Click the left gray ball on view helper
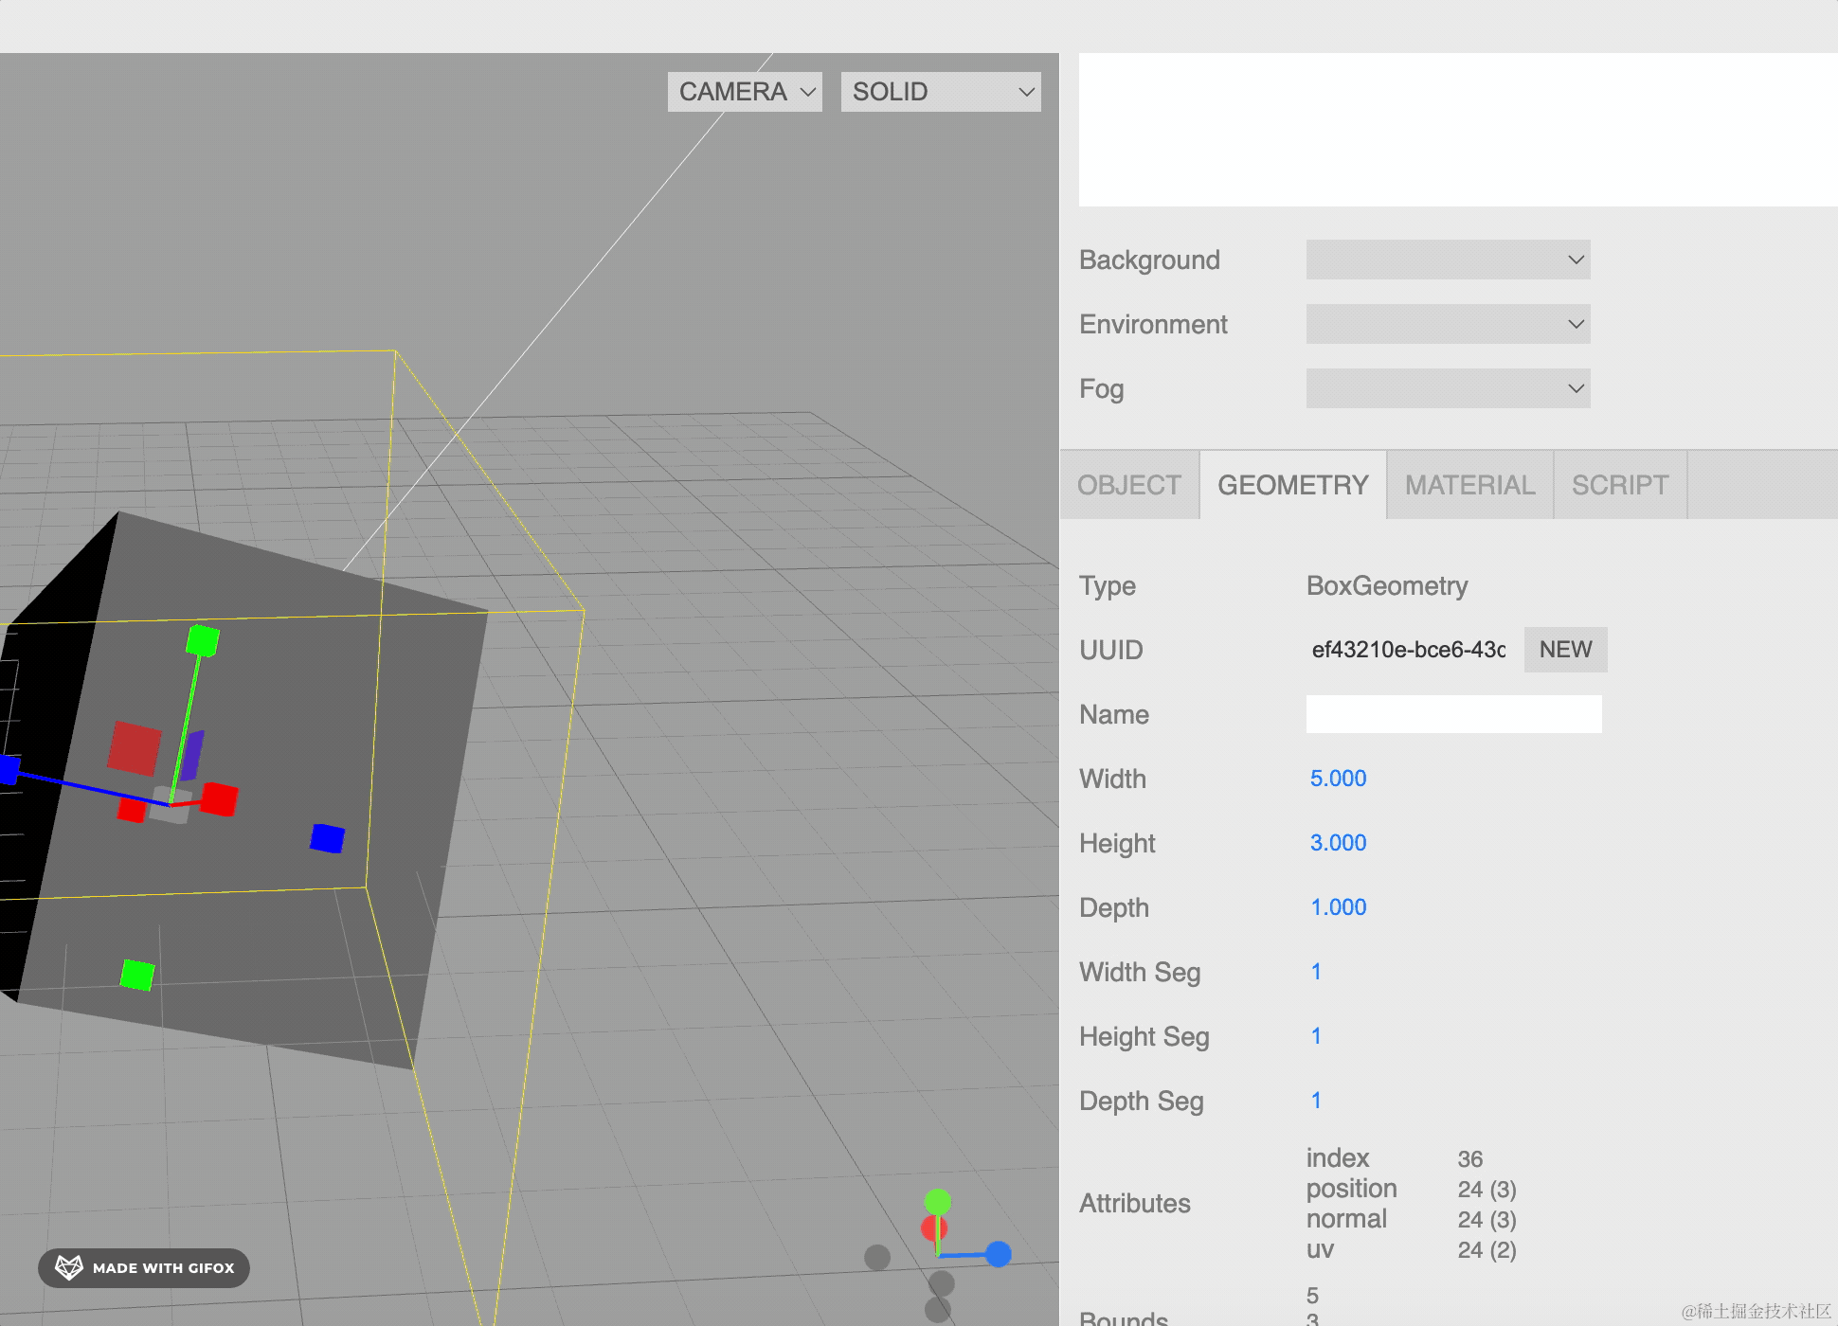 [877, 1258]
